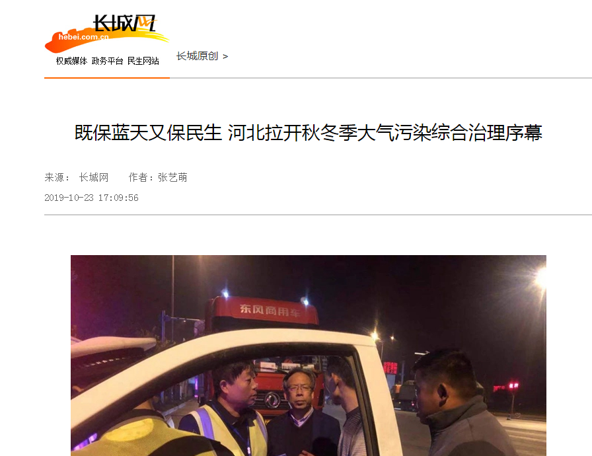Open the article's night inspection photo

[x=309, y=356]
